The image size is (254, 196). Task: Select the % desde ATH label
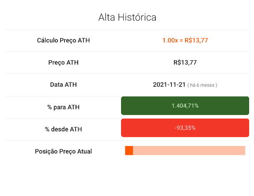click(63, 129)
